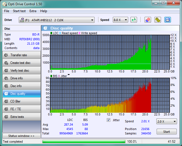Image resolution: width=182 pixels, height=146 pixels.
Task: Click the Disc quality sidebar icon
Action: click(x=6, y=94)
